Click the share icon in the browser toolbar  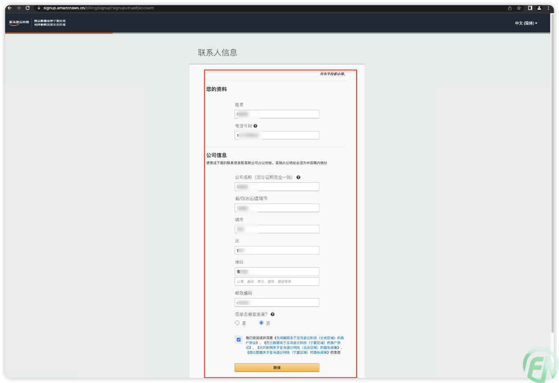(x=510, y=8)
